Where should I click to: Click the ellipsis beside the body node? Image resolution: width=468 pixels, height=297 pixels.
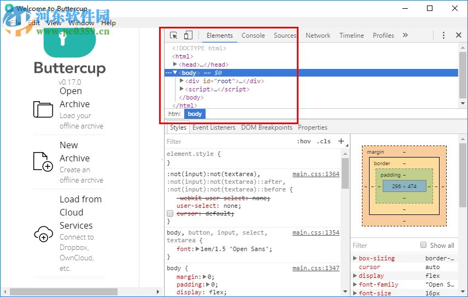tap(168, 73)
